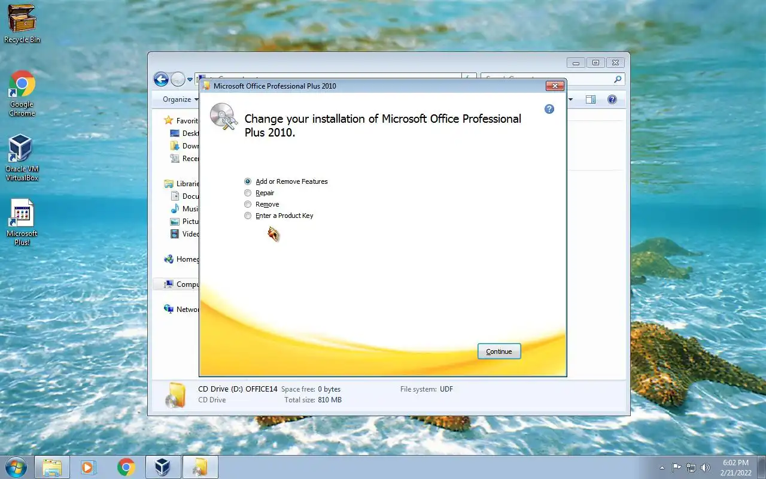The width and height of the screenshot is (766, 479).
Task: Open Action Center flag icon
Action: point(677,468)
